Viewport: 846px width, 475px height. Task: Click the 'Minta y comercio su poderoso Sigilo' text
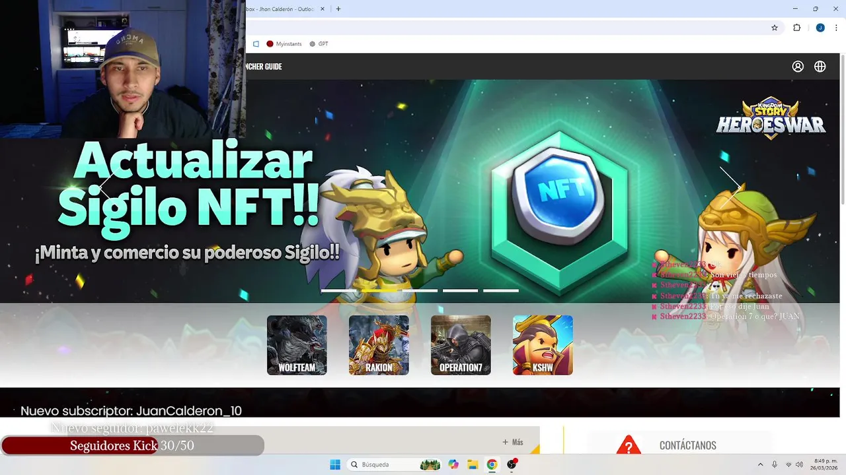tap(187, 253)
